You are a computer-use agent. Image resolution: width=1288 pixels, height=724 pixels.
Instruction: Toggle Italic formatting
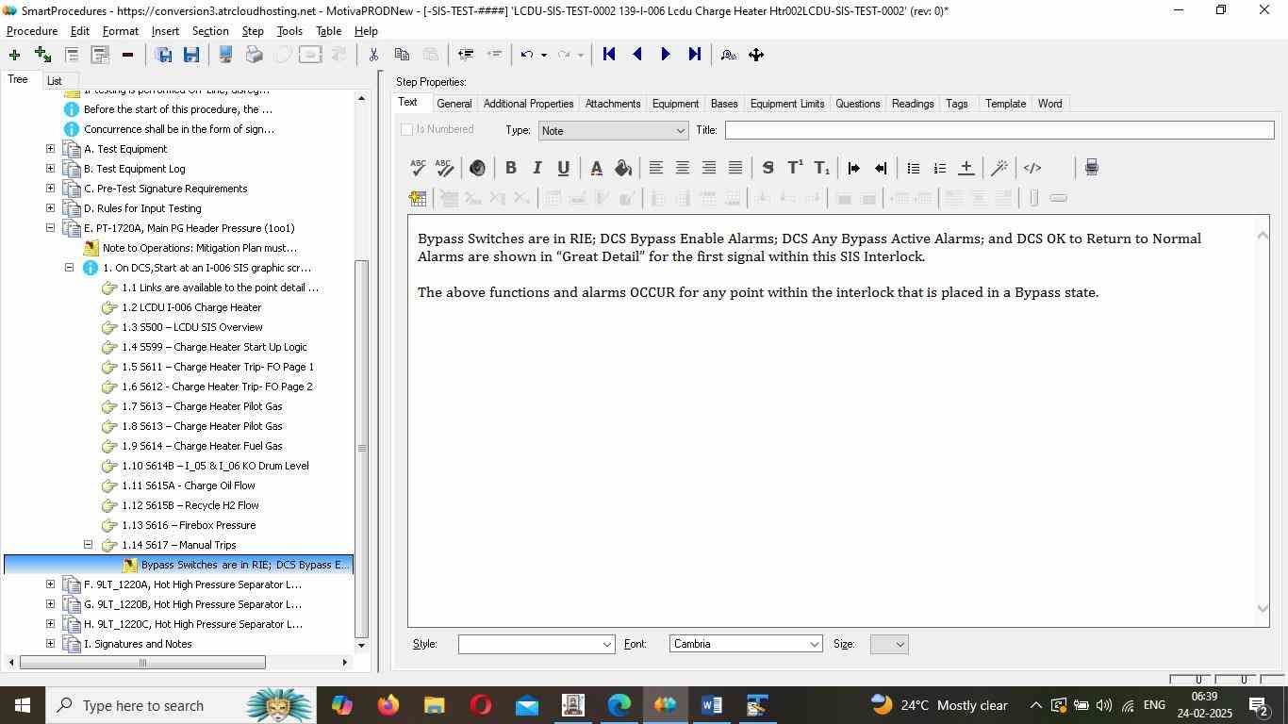(537, 168)
